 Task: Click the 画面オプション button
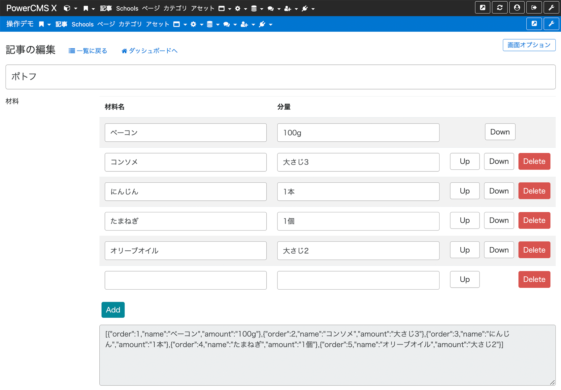(x=529, y=45)
